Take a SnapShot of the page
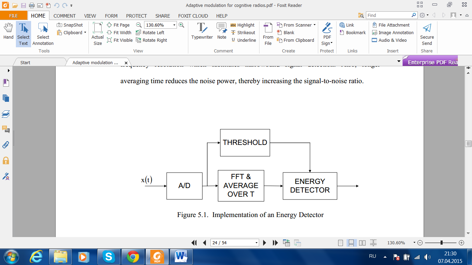Viewport: 472px width, 265px height. tap(70, 25)
